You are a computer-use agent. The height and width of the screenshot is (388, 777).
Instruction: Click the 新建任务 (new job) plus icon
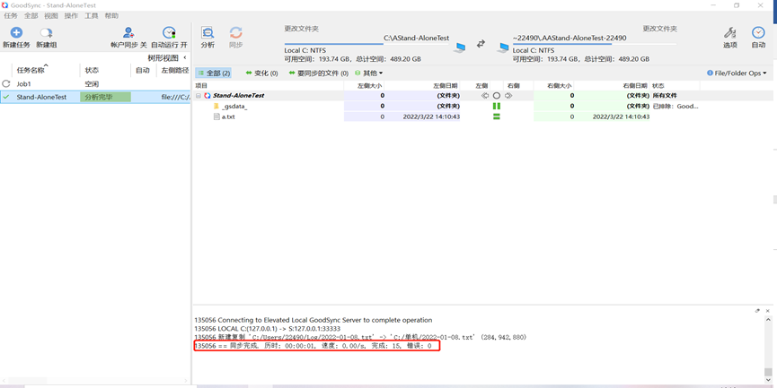pos(16,32)
